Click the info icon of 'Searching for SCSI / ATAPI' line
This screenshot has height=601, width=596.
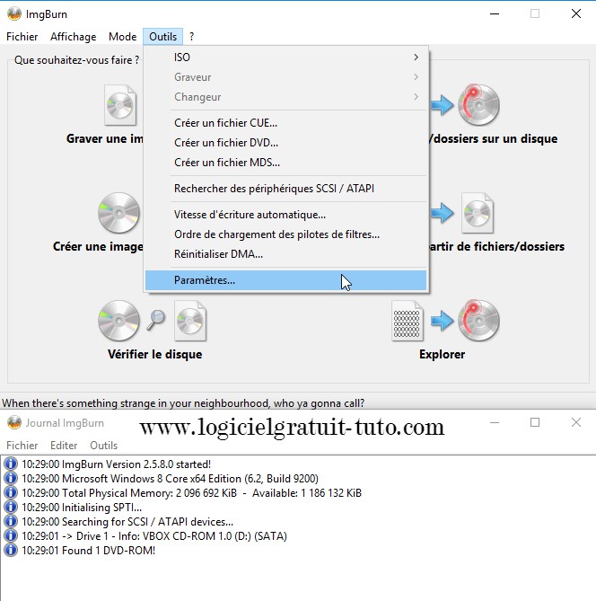coord(11,521)
